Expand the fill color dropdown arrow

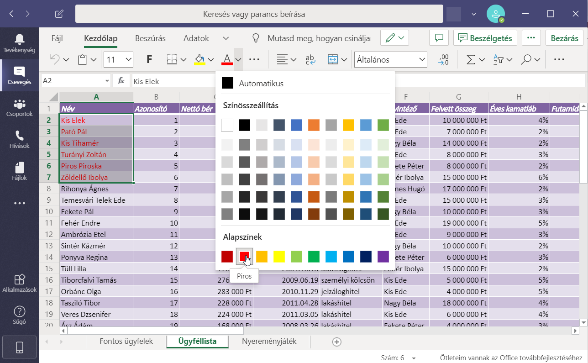(x=211, y=59)
